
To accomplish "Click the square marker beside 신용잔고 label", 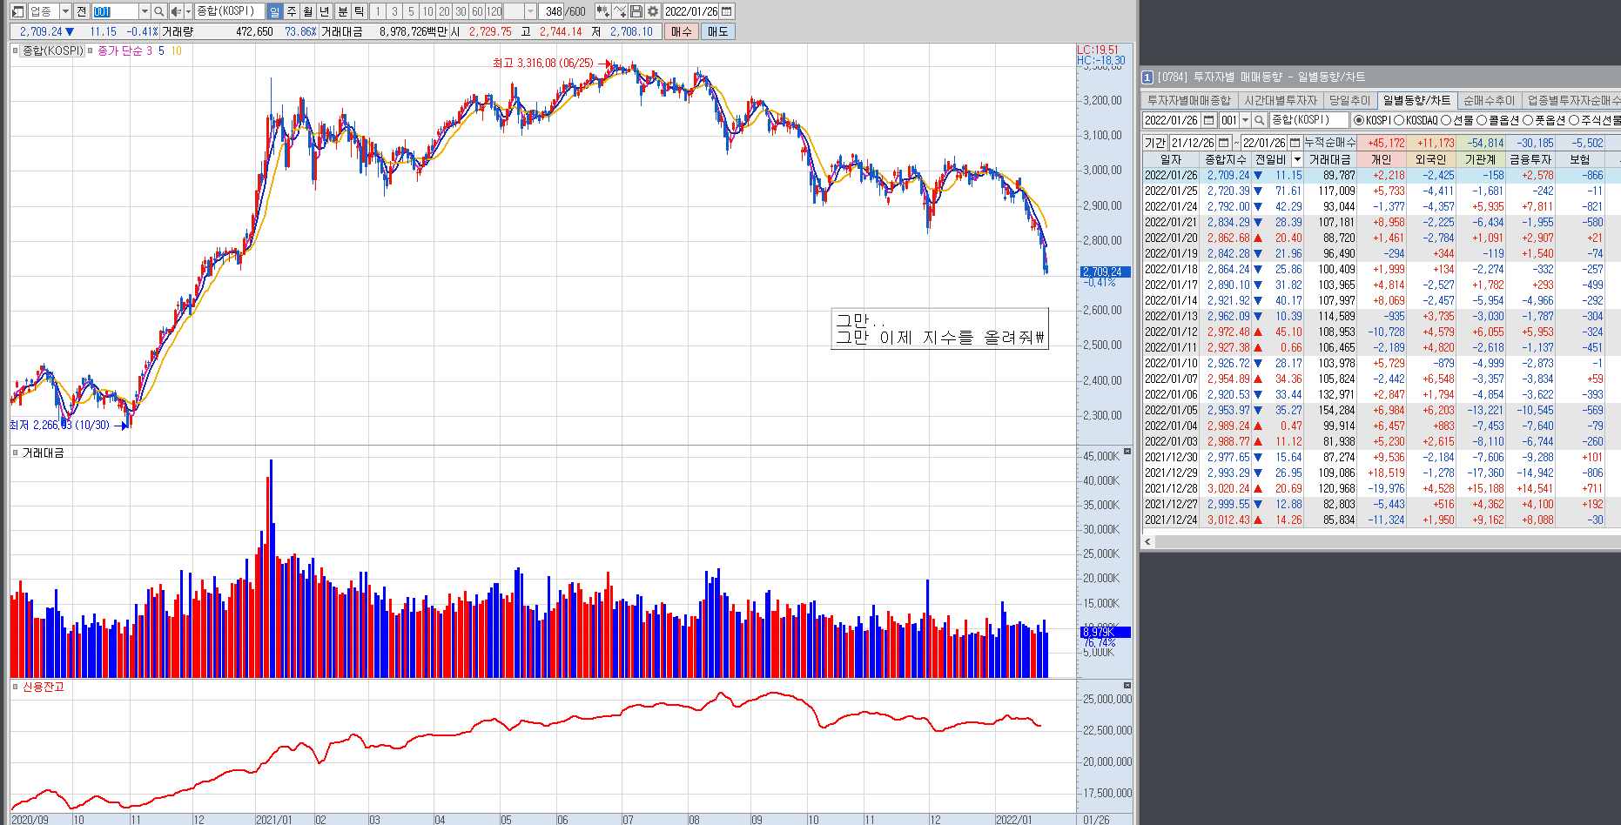I will click(x=16, y=687).
